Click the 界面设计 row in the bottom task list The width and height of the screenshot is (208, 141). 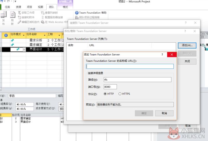[x=32, y=122]
